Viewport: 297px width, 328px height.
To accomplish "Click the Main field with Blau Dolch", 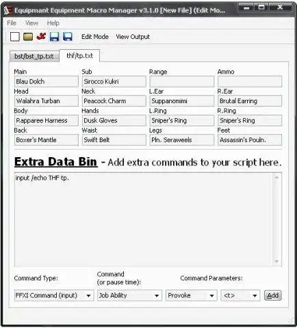I will click(x=47, y=81).
